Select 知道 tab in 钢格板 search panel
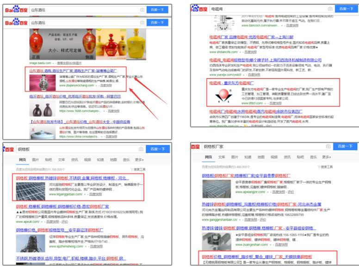The width and height of the screenshot is (359, 269). click(x=100, y=159)
